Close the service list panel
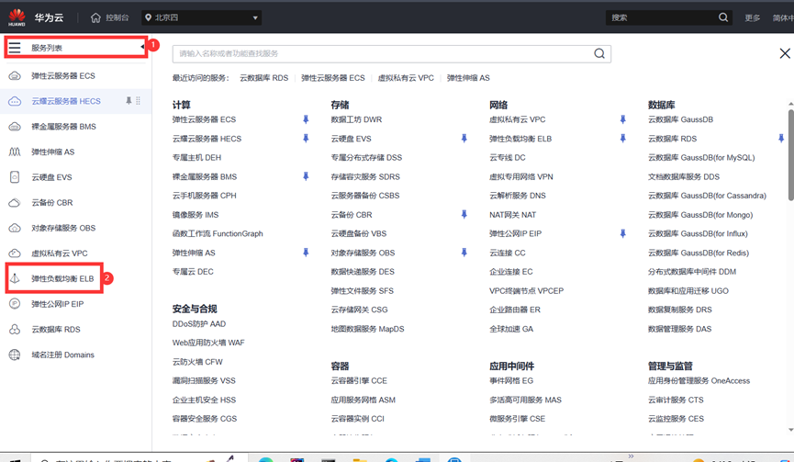Screen dimensions: 794x462 [785, 53]
